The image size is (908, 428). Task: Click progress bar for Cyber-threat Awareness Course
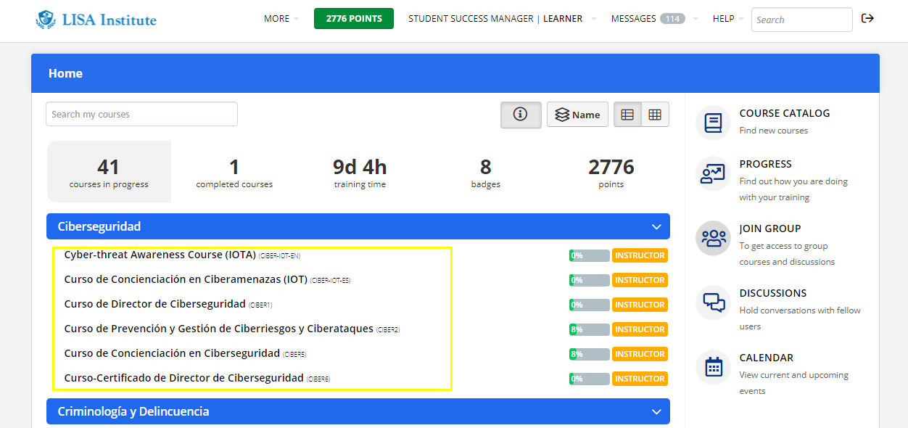coord(589,255)
